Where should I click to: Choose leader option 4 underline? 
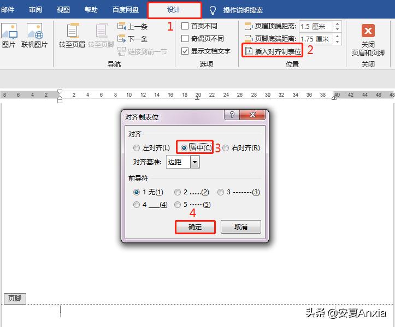coord(136,205)
